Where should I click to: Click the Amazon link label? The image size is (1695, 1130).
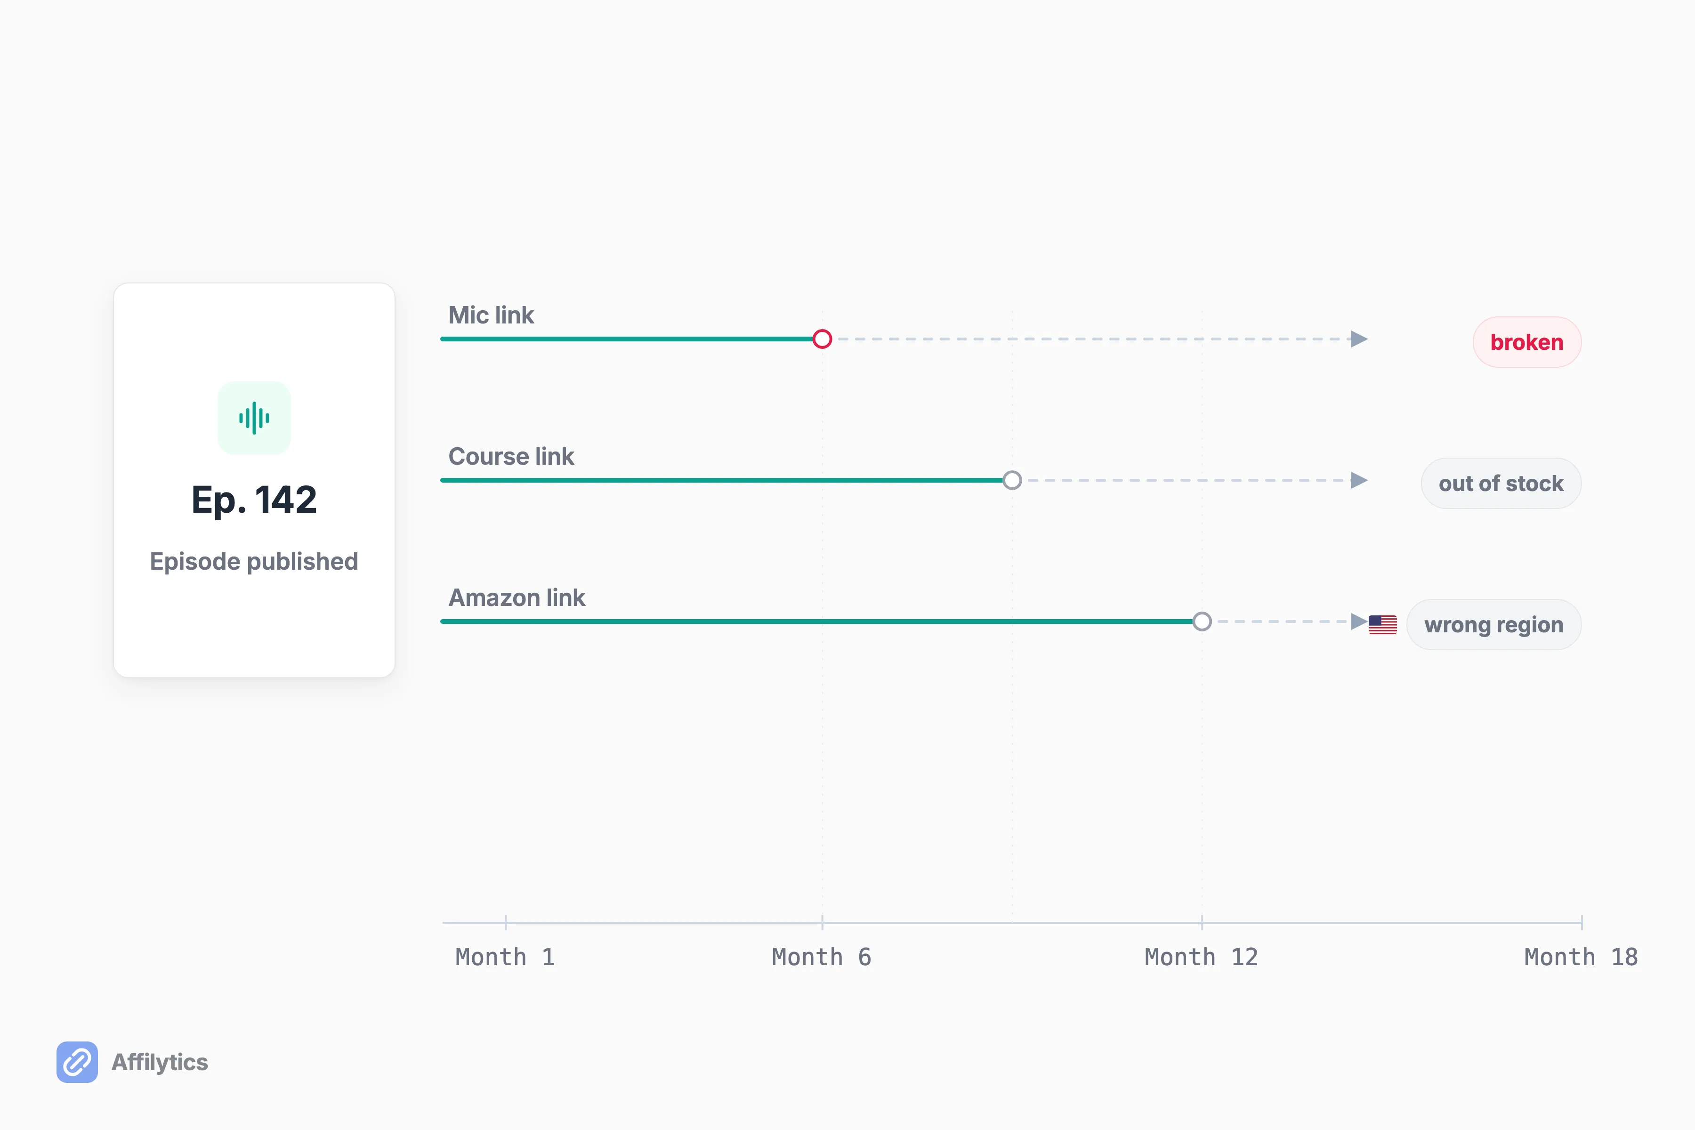click(x=517, y=597)
